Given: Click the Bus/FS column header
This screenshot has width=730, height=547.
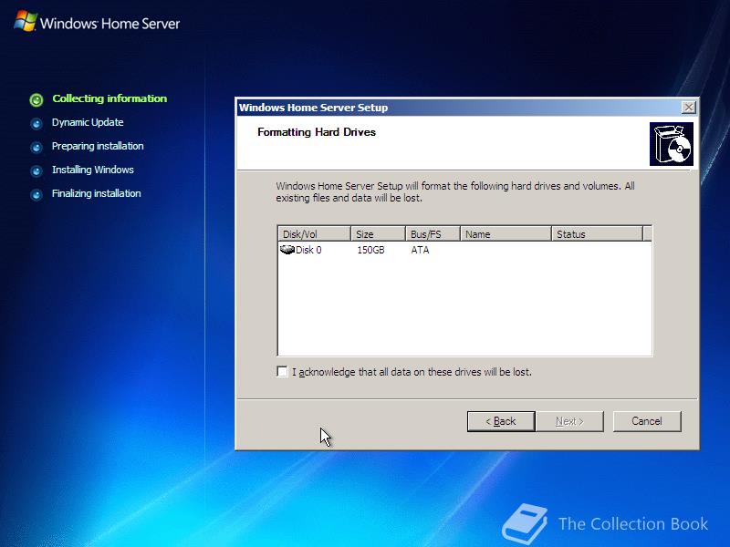Looking at the screenshot, I should pos(433,234).
